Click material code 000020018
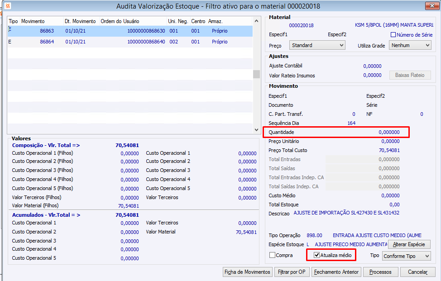 [301, 25]
